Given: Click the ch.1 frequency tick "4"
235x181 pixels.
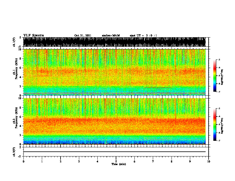Looking at the screenshot, I should (x=20, y=77).
